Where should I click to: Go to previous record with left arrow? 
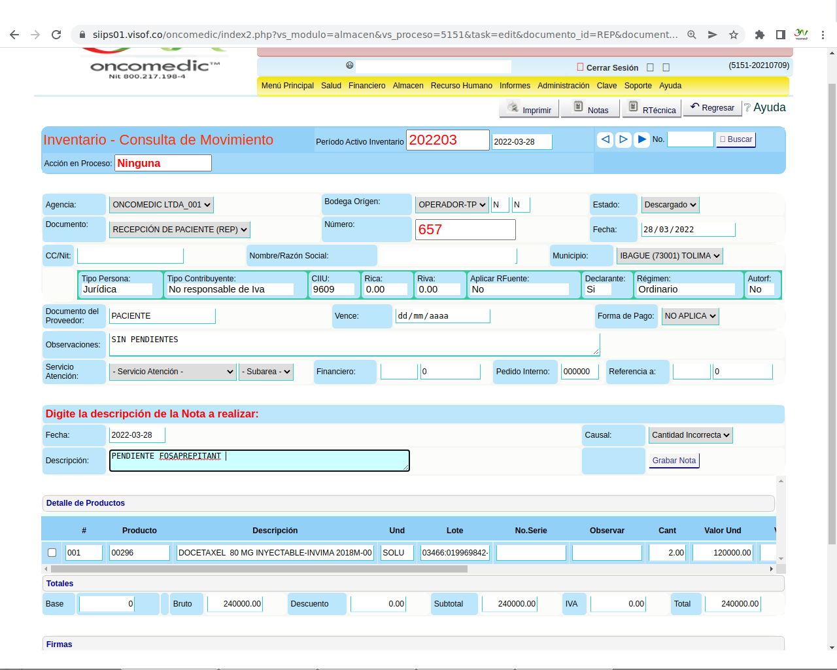point(605,139)
